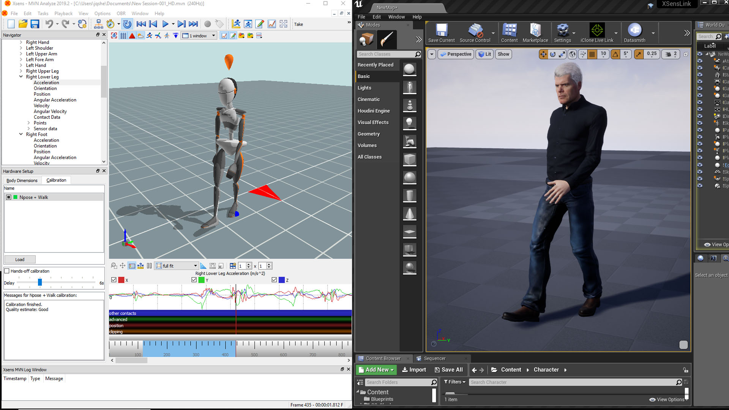Image resolution: width=729 pixels, height=410 pixels.
Task: Collapse the Right Lower Leg tree node
Action: (21, 77)
